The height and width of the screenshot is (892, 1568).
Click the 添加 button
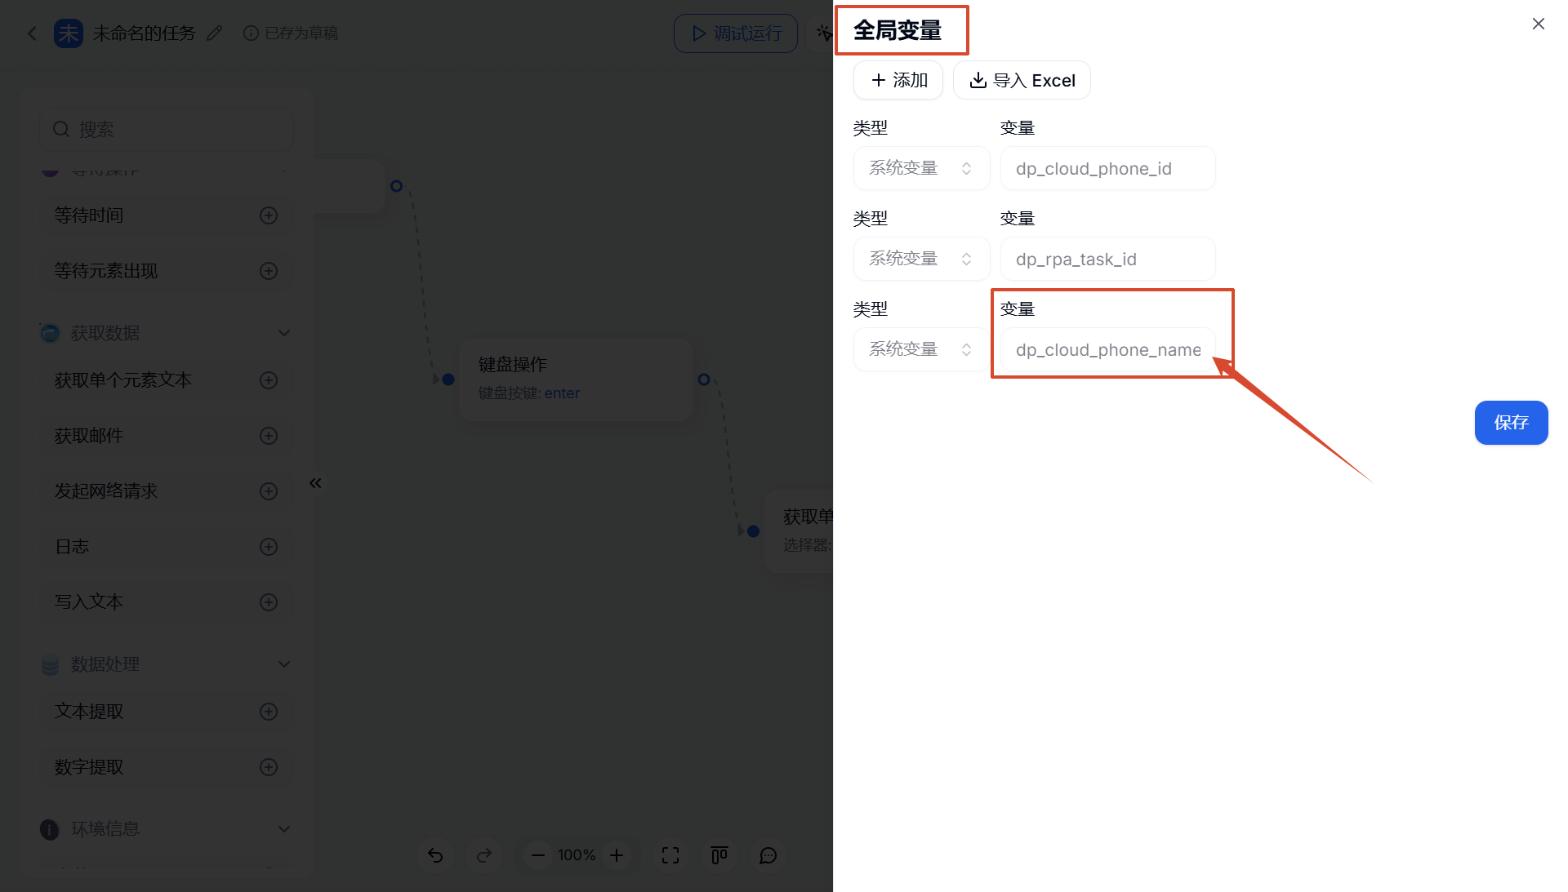898,80
